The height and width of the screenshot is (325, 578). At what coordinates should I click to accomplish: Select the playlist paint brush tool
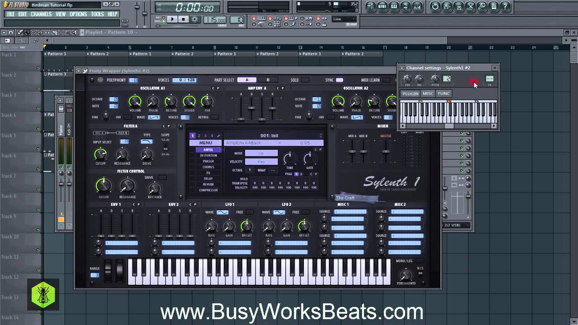click(27, 32)
